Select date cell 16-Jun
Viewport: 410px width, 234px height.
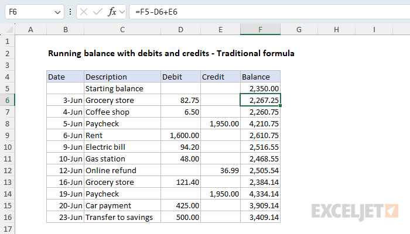66,182
